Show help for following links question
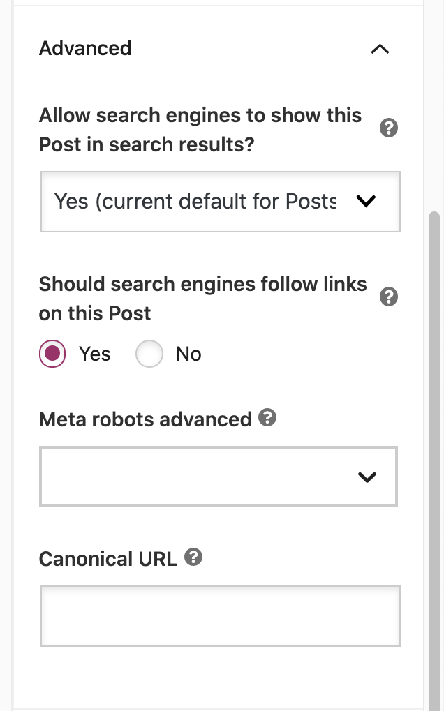This screenshot has width=444, height=711. click(x=389, y=297)
